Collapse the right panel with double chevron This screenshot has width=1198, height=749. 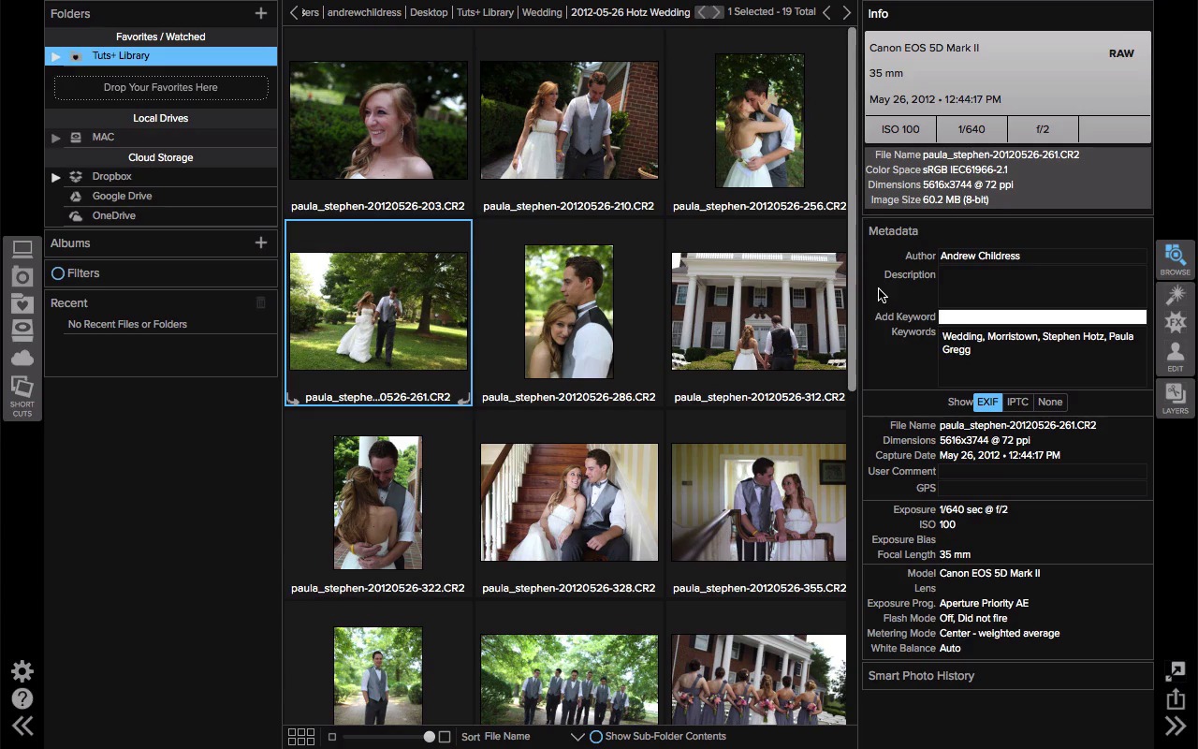point(1176,726)
